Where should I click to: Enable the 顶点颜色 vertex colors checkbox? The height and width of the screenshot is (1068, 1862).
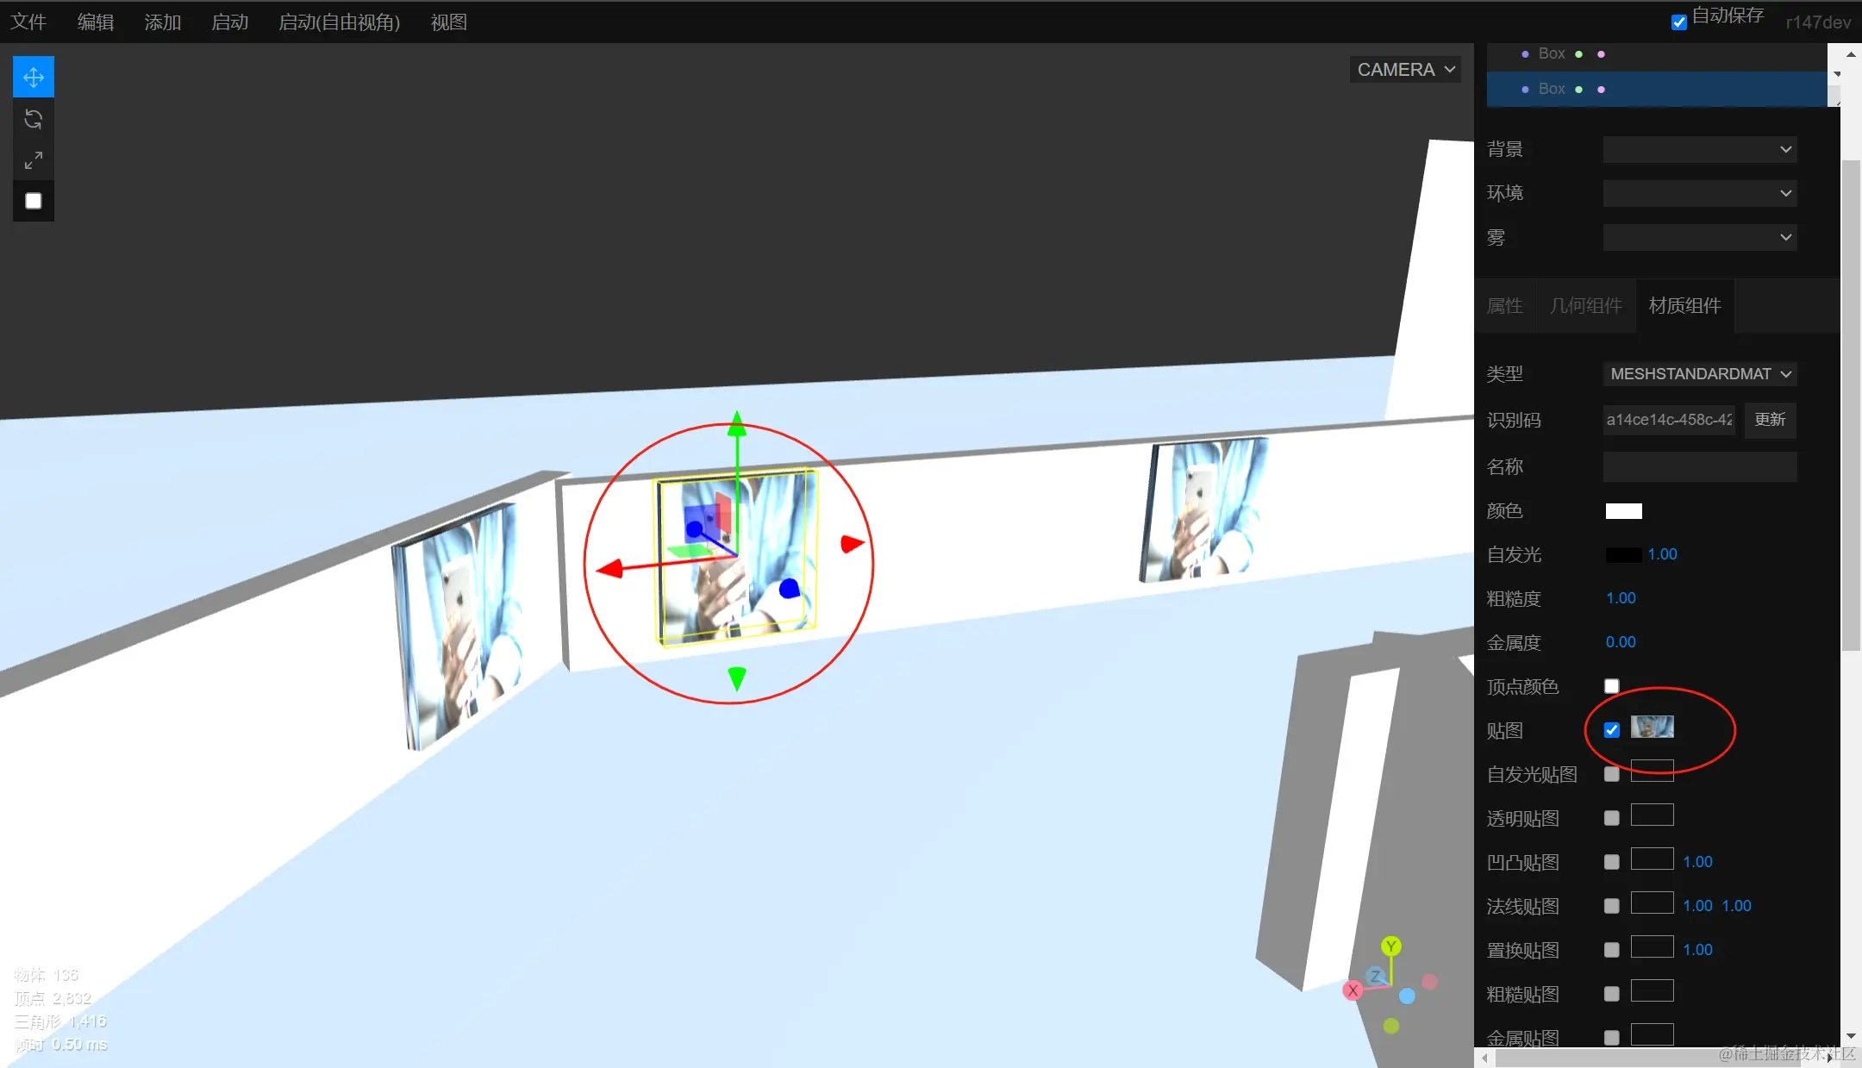[x=1611, y=686]
